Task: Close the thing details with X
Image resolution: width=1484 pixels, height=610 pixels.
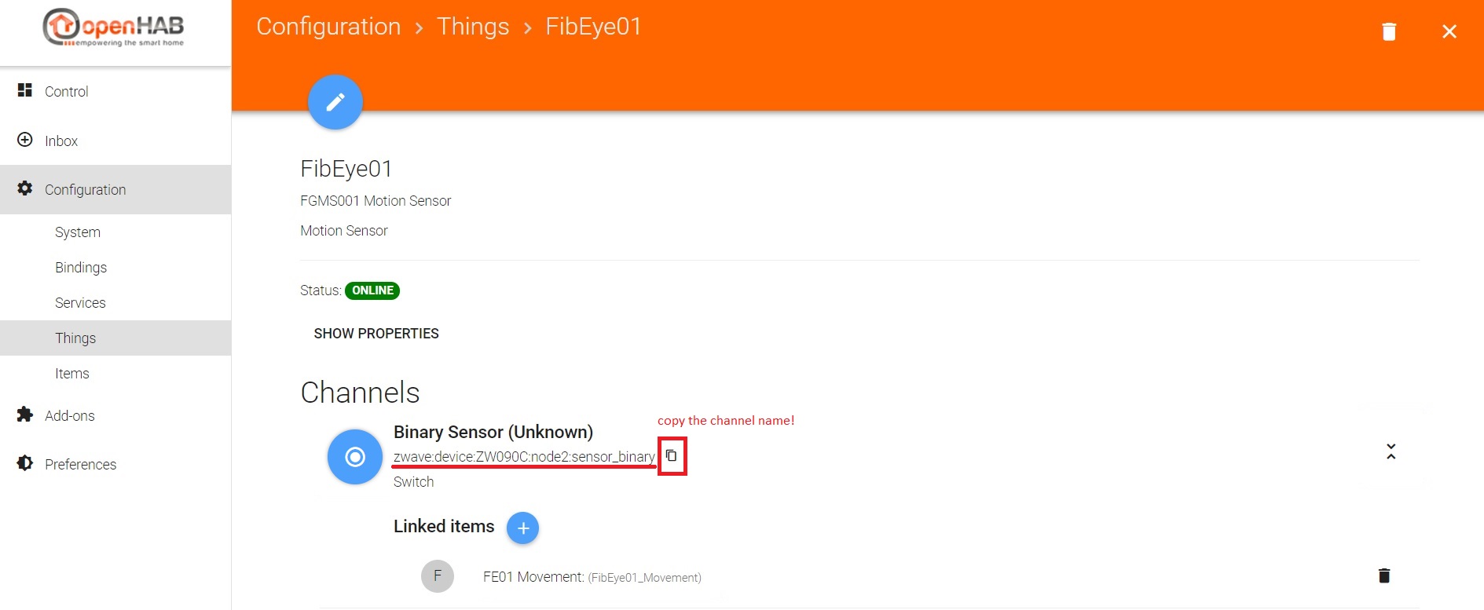Action: [x=1449, y=31]
